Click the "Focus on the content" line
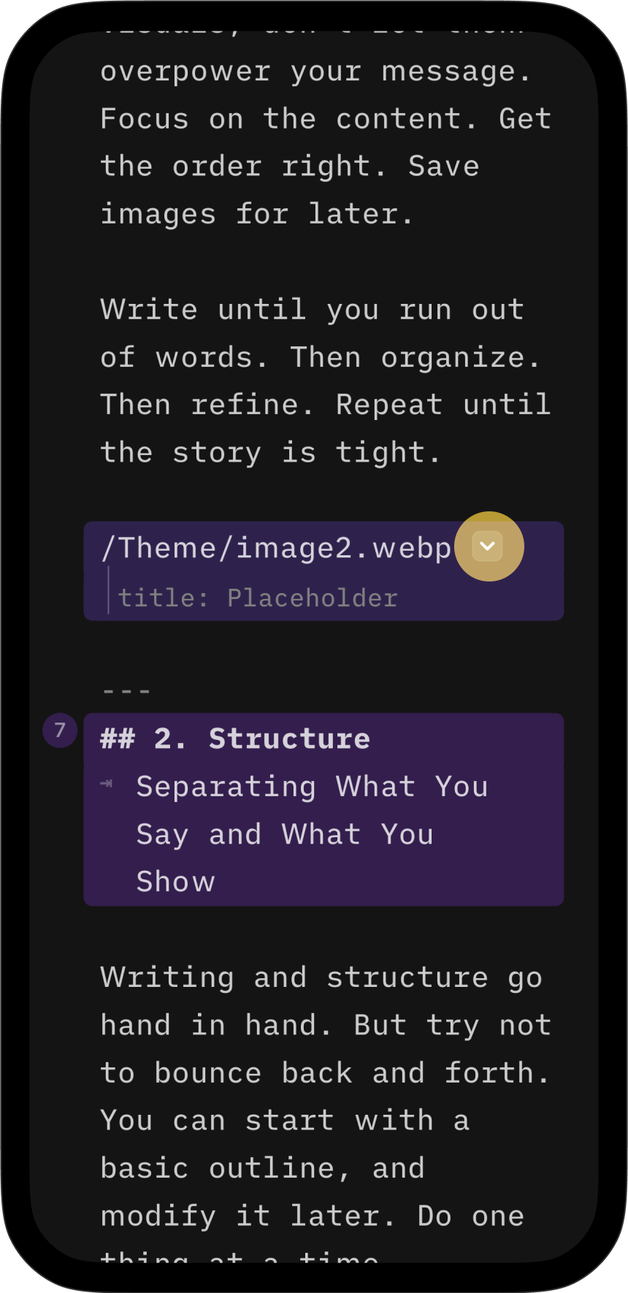The width and height of the screenshot is (628, 1293). [325, 119]
